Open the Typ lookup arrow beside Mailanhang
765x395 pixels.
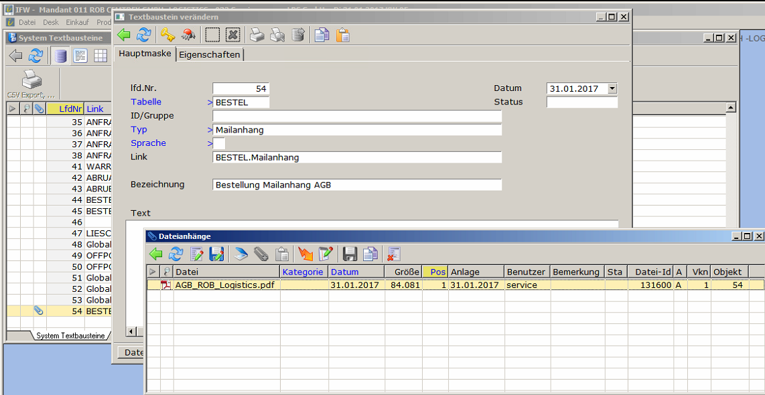click(x=210, y=130)
